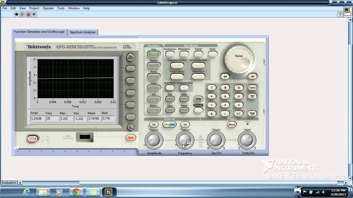The width and height of the screenshot is (353, 198).
Task: Open the Utility menu button
Action: click(184, 99)
